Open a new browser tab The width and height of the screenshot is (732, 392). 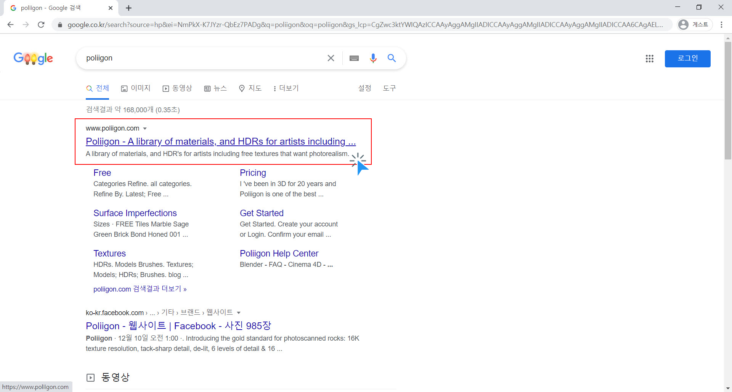click(x=129, y=8)
